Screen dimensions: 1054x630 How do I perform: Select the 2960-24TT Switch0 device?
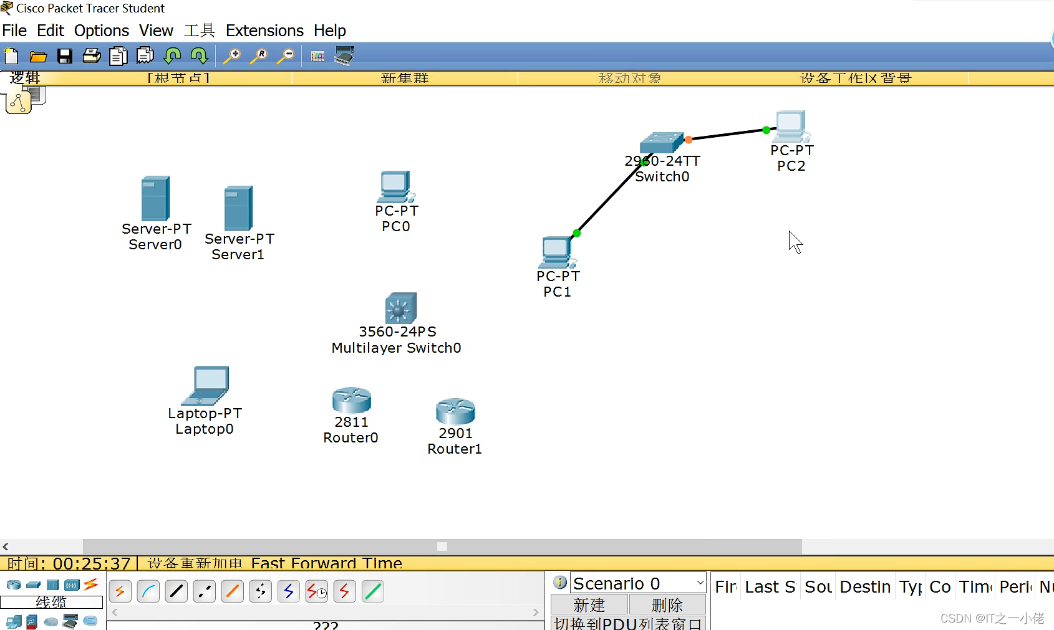pos(662,142)
